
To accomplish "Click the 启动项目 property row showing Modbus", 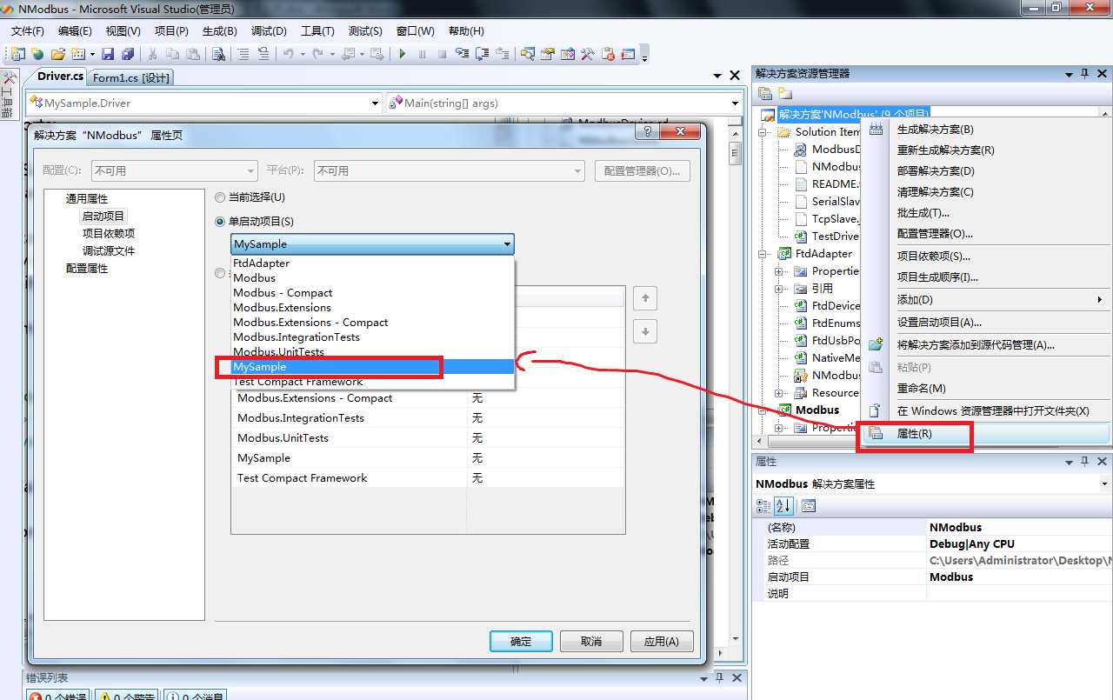I will coord(932,577).
